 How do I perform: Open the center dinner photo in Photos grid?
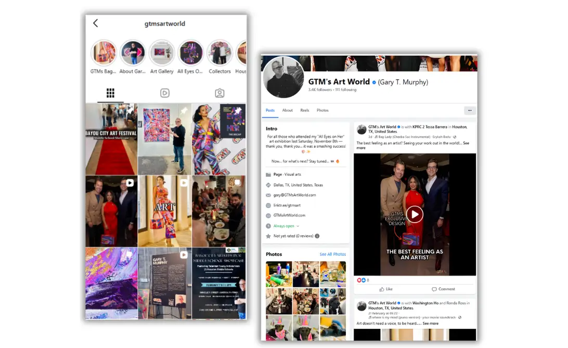tap(306, 301)
